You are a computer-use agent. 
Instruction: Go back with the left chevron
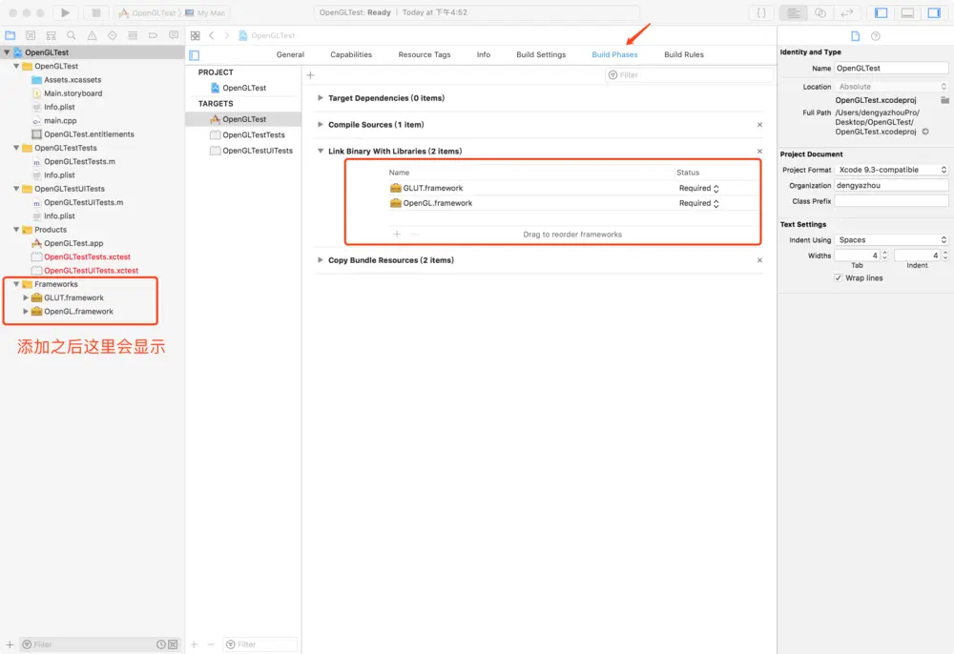pos(212,35)
